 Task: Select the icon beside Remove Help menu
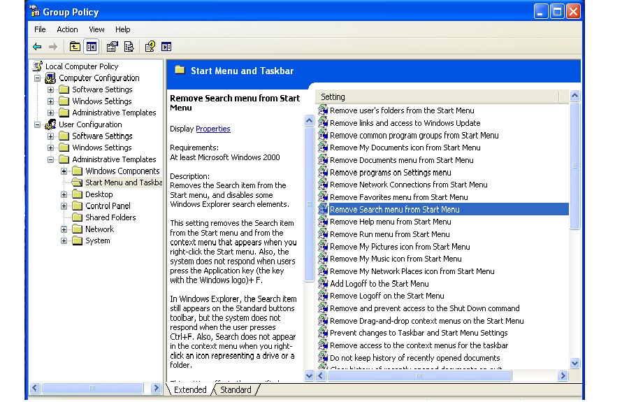[323, 222]
